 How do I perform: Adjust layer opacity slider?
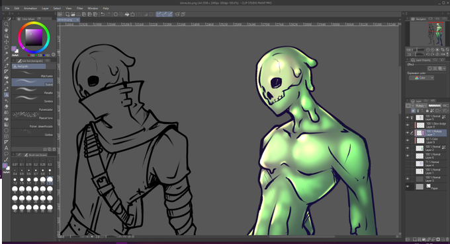[434, 106]
